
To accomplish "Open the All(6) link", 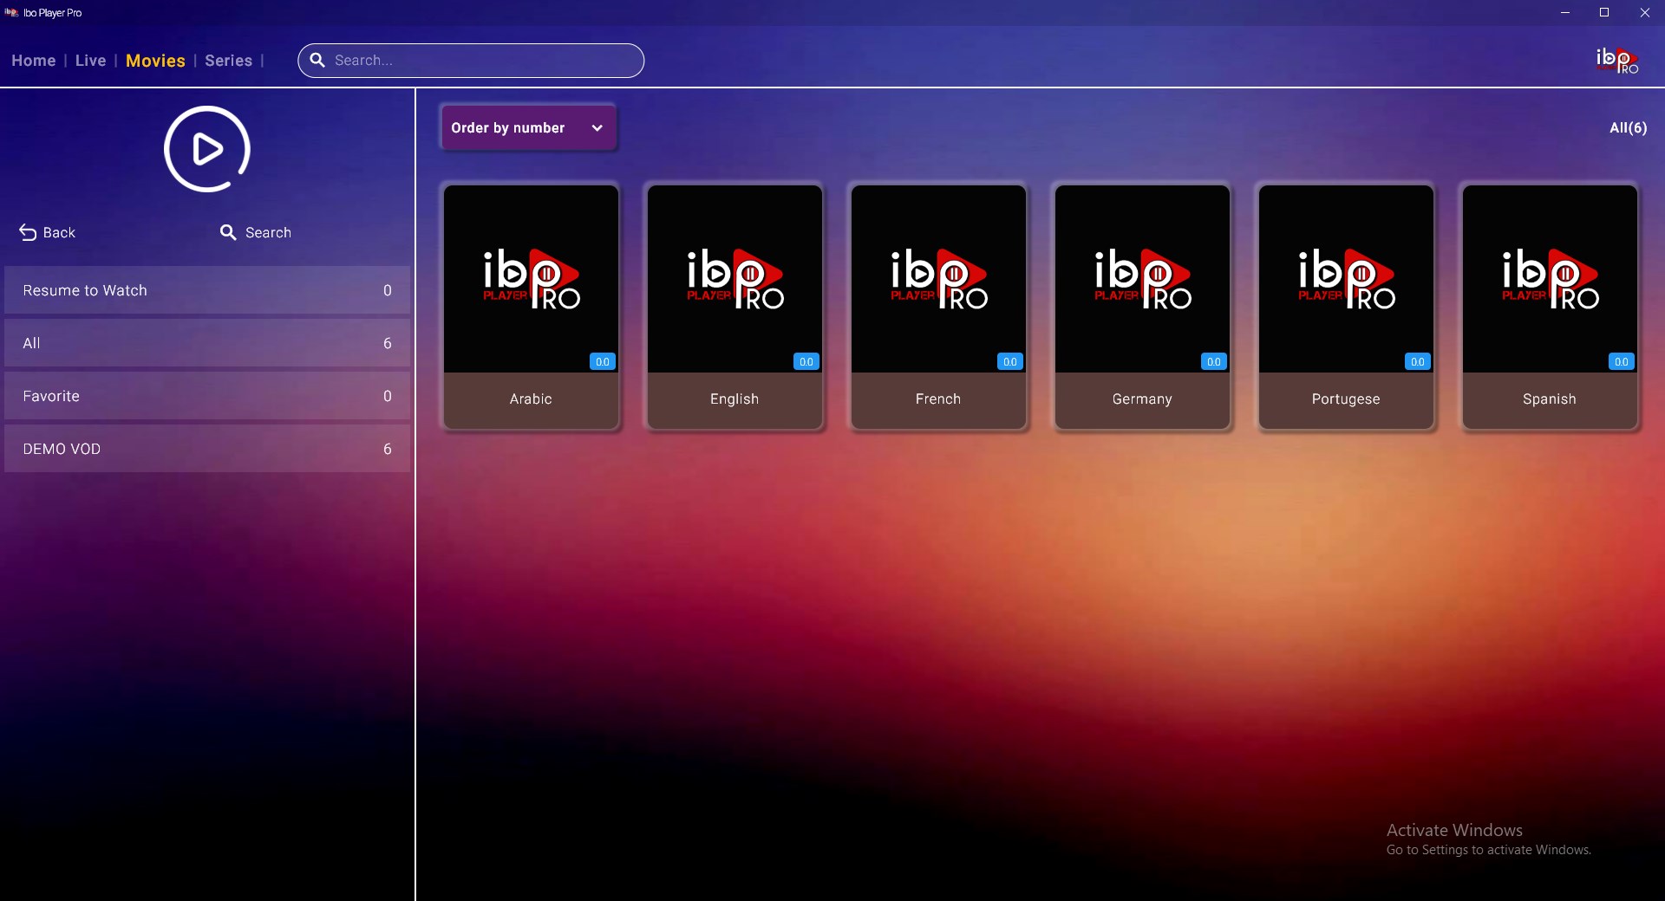I will 1627,127.
